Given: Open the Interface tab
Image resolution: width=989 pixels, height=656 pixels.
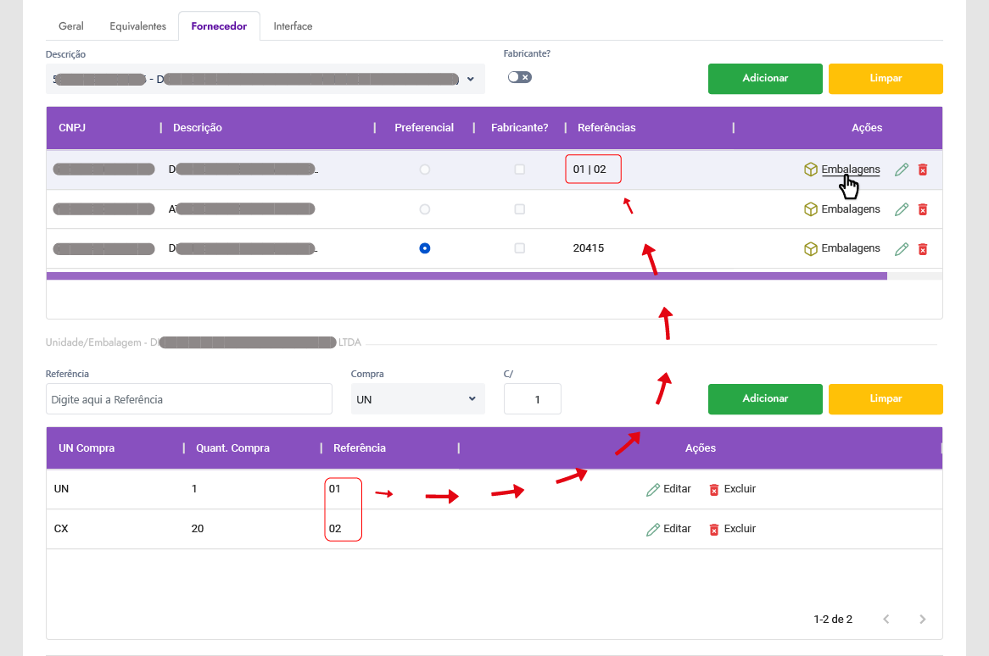Looking at the screenshot, I should (x=293, y=25).
